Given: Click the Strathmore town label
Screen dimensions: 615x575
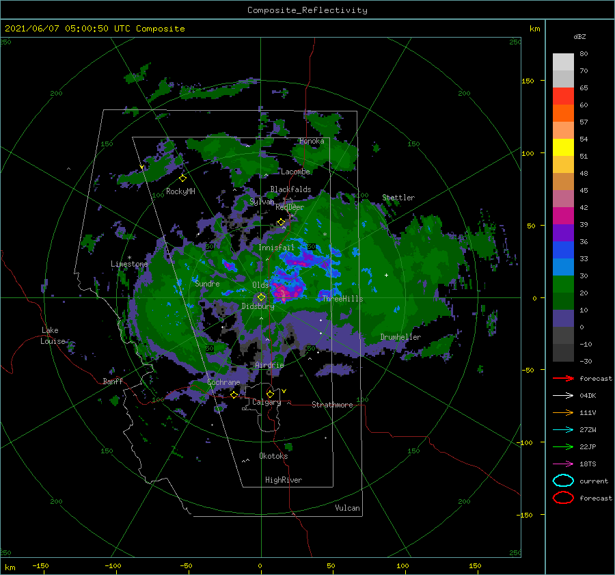Looking at the screenshot, I should pos(332,405).
